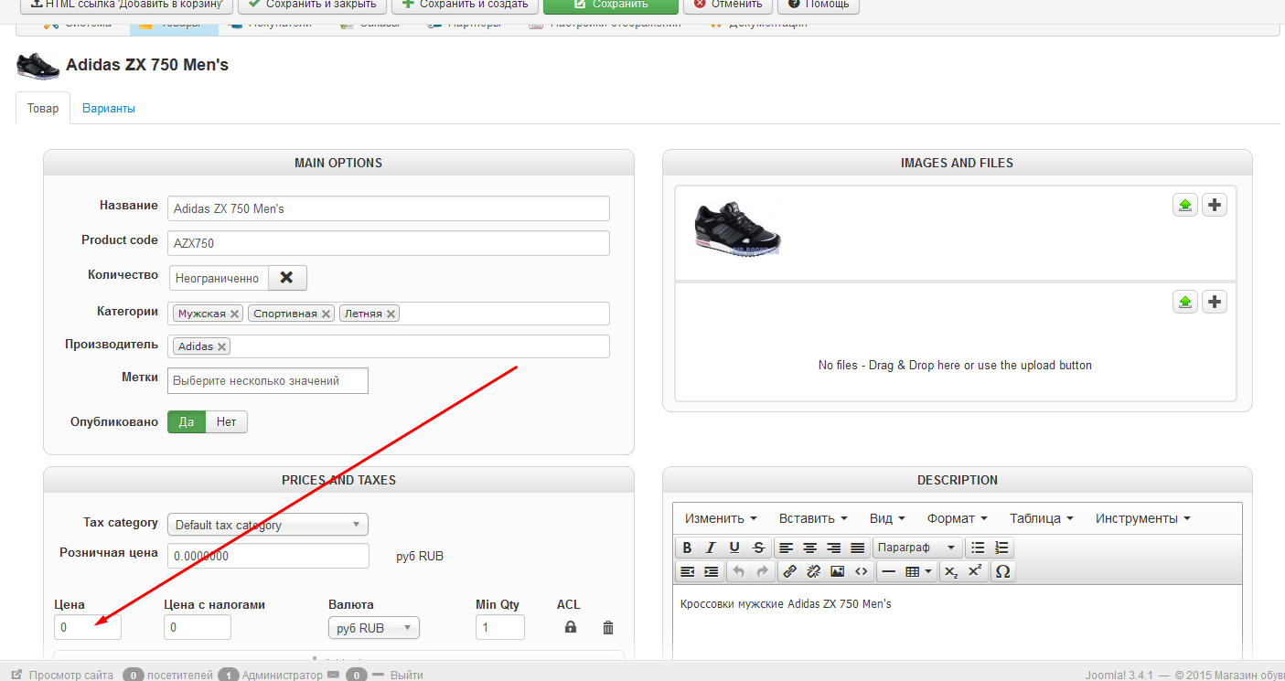Click the green Сохранить button

[611, 5]
